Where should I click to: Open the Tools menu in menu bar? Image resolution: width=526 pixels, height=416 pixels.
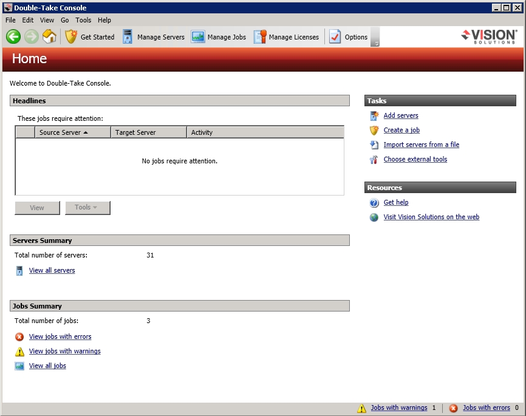[x=83, y=20]
